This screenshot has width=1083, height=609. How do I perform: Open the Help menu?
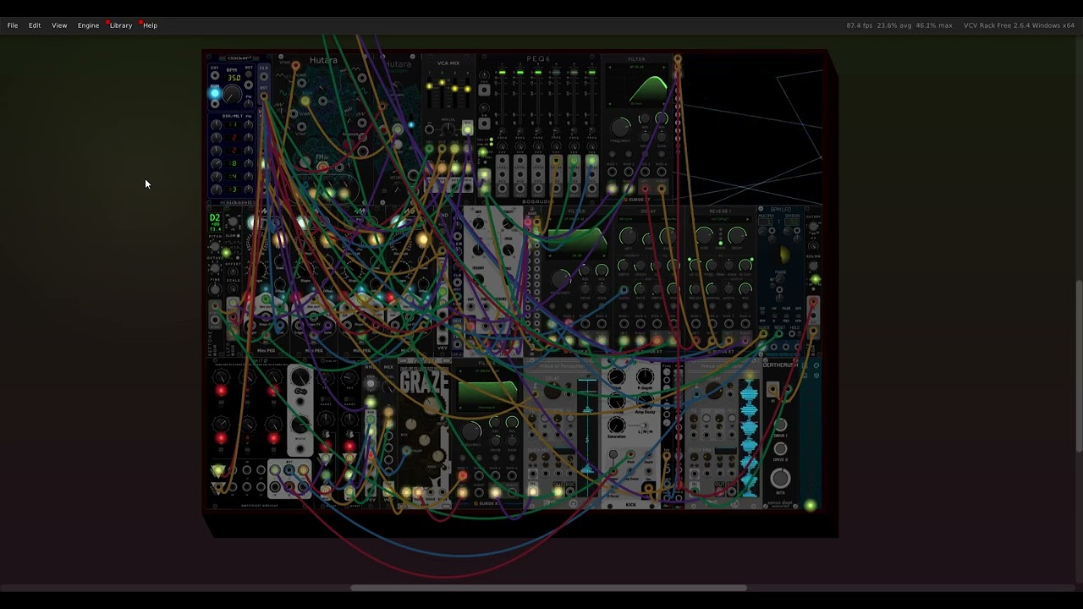(150, 25)
